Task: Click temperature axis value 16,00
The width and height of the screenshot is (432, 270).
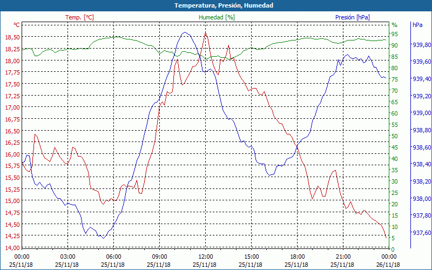Action: pyautogui.click(x=12, y=154)
